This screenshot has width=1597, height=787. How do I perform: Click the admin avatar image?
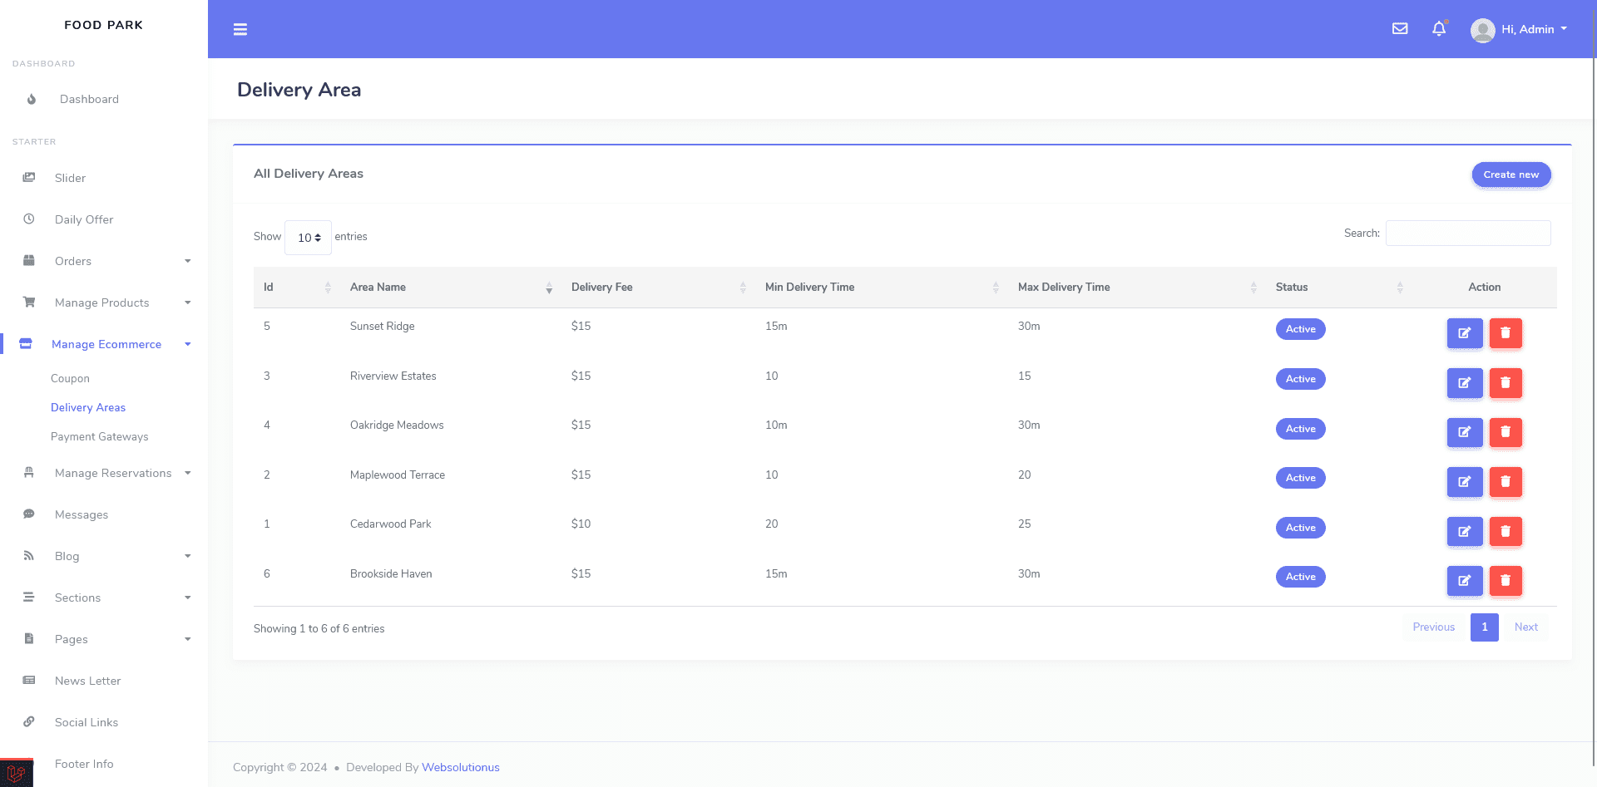1482,30
